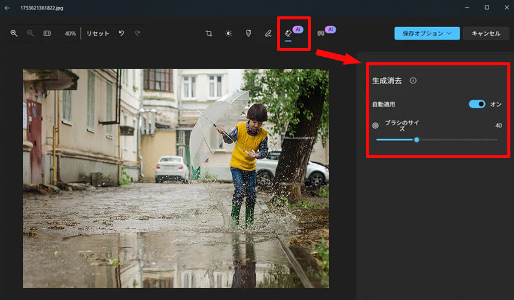Go back with the arrow icon
This screenshot has height=300, width=514.
[7, 8]
